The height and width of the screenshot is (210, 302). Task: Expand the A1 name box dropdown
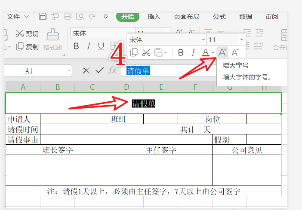coord(69,71)
